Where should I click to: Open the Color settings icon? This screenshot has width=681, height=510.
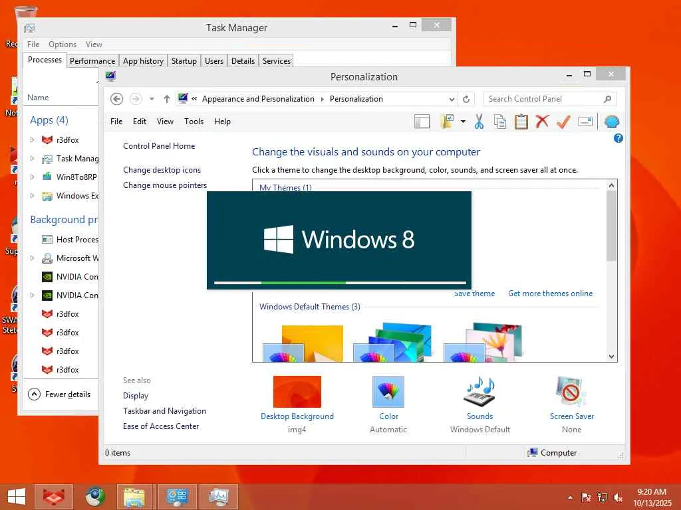[388, 392]
